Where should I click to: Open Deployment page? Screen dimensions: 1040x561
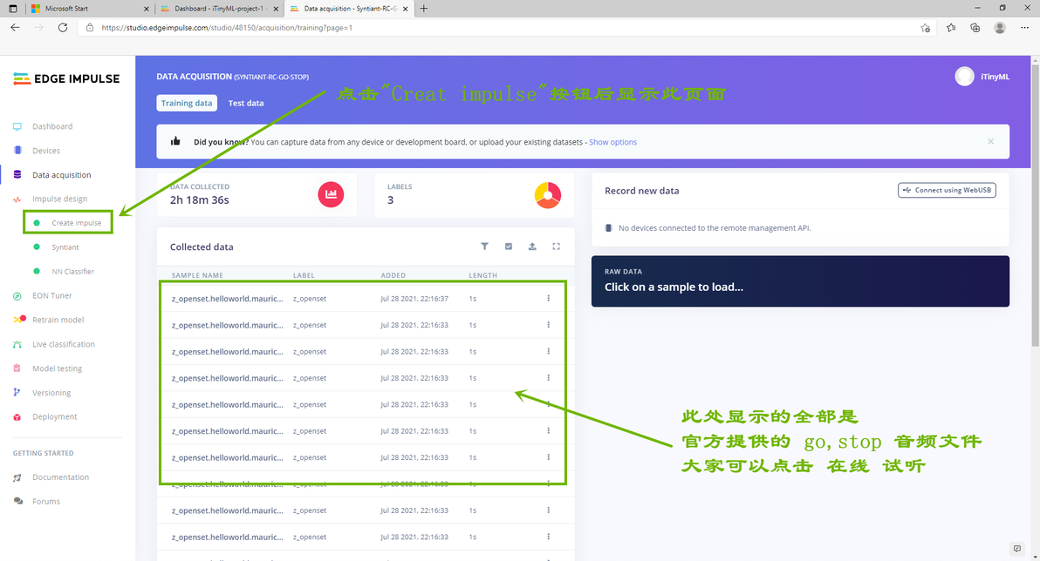tap(54, 416)
